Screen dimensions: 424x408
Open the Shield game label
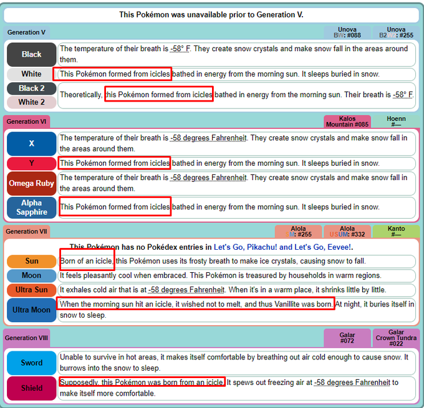32,388
